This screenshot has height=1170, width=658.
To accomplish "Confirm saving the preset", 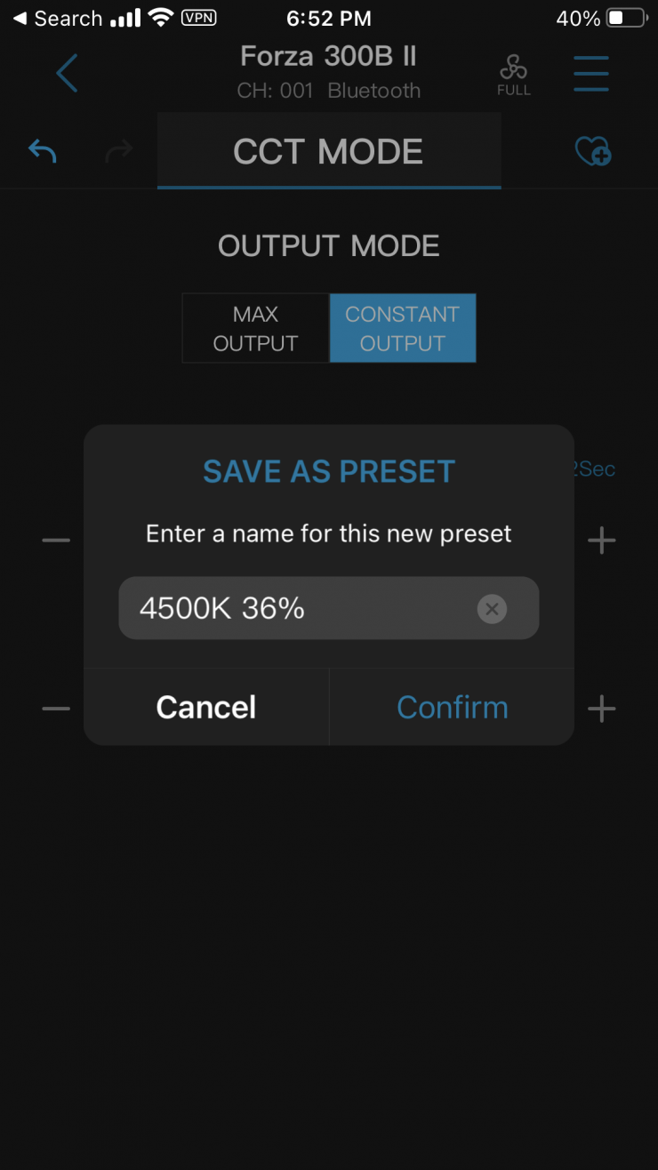I will (452, 708).
